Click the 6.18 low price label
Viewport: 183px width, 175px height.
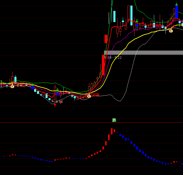[x=59, y=102]
